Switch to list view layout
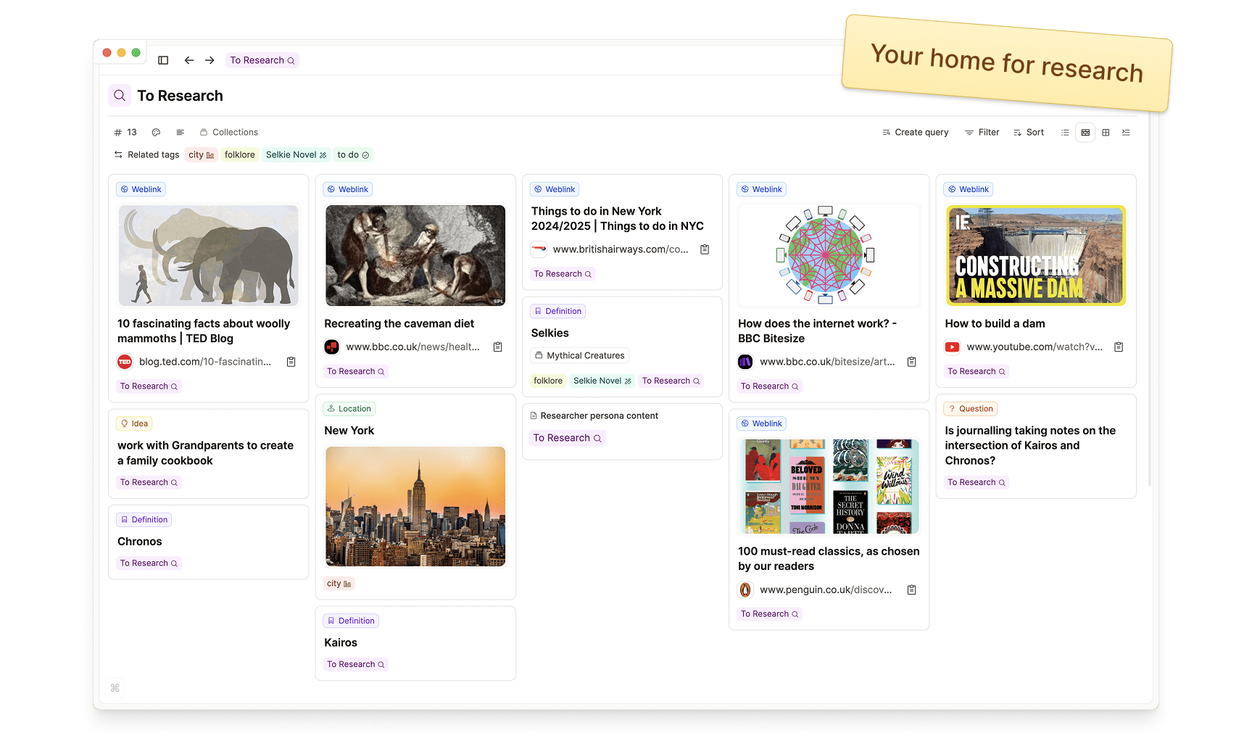Screen dimensions: 1252x749 point(1065,133)
